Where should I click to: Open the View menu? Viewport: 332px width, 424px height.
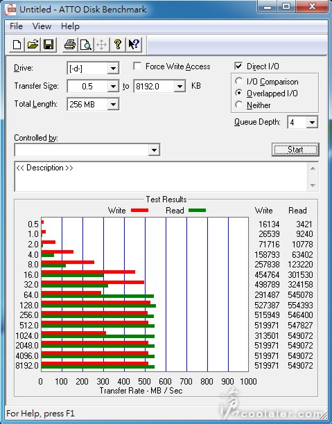[x=42, y=26]
